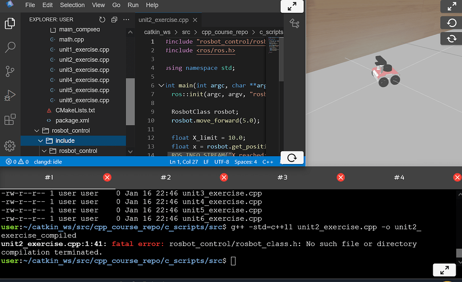Viewport: 462px width, 282px height.
Task: Open the Search view
Action: [10, 46]
